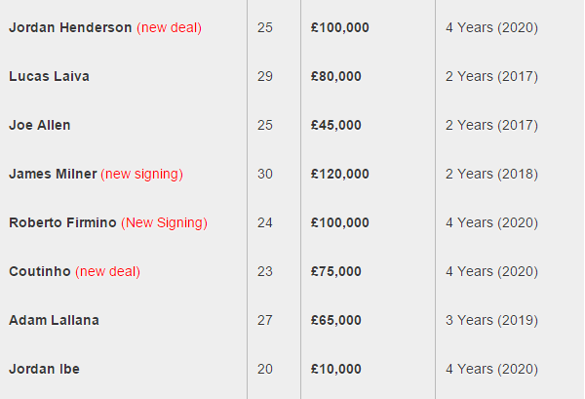Click the Roberto Firmino name
This screenshot has width=585, height=399.
[x=62, y=222]
